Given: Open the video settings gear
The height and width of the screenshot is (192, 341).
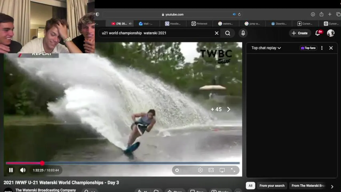Looking at the screenshot, I should [x=200, y=170].
